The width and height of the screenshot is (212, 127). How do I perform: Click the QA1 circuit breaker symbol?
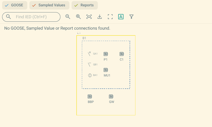(89, 54)
